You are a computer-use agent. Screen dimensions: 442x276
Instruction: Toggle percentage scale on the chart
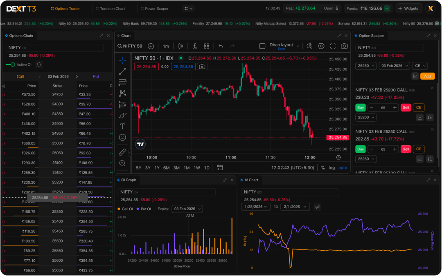pos(322,167)
